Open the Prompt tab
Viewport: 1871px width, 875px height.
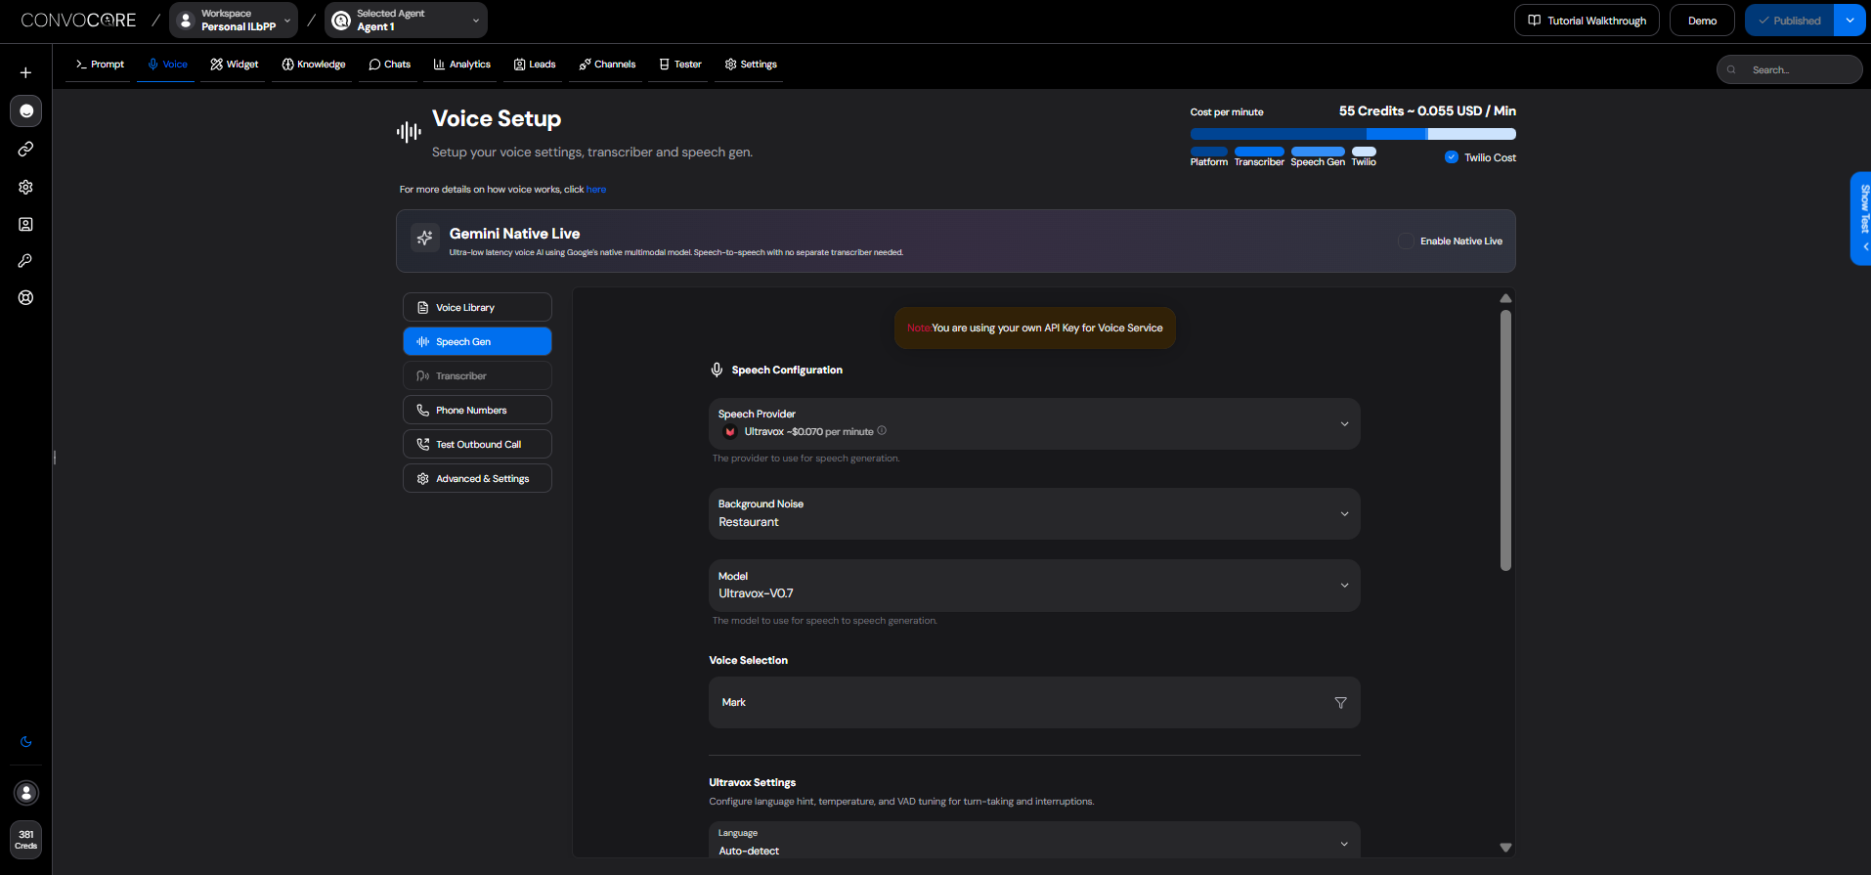[100, 65]
